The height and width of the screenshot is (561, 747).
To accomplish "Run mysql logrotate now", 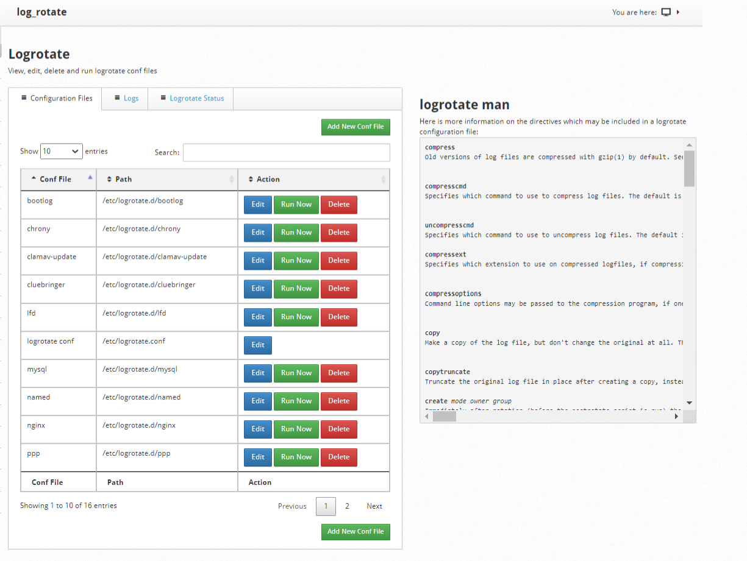I will point(296,373).
